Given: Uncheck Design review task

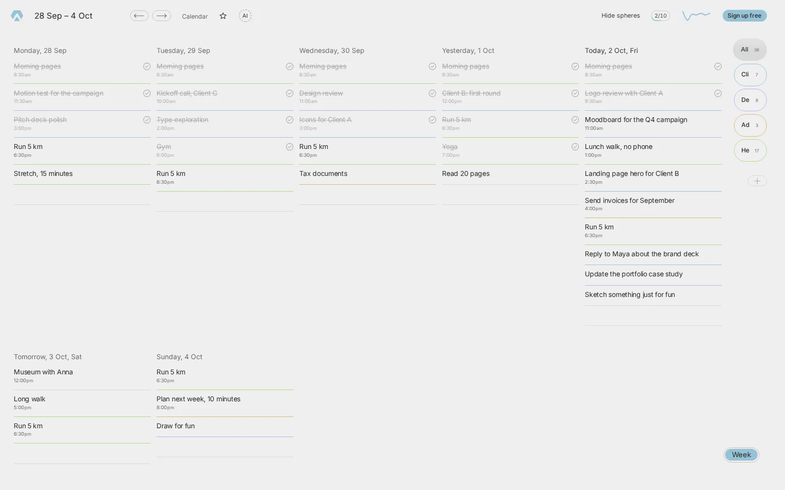Looking at the screenshot, I should click(432, 93).
